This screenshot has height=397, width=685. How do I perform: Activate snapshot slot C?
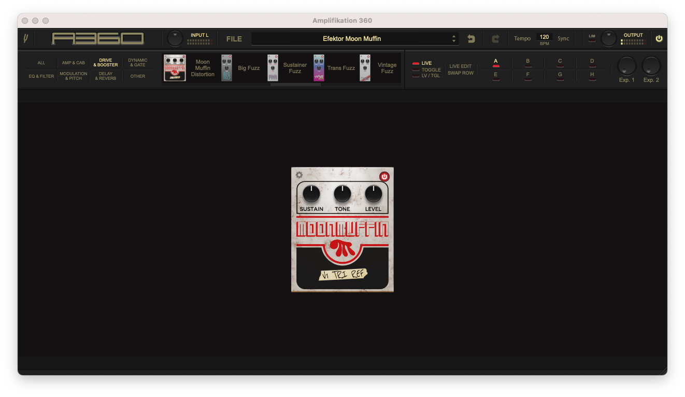point(560,63)
